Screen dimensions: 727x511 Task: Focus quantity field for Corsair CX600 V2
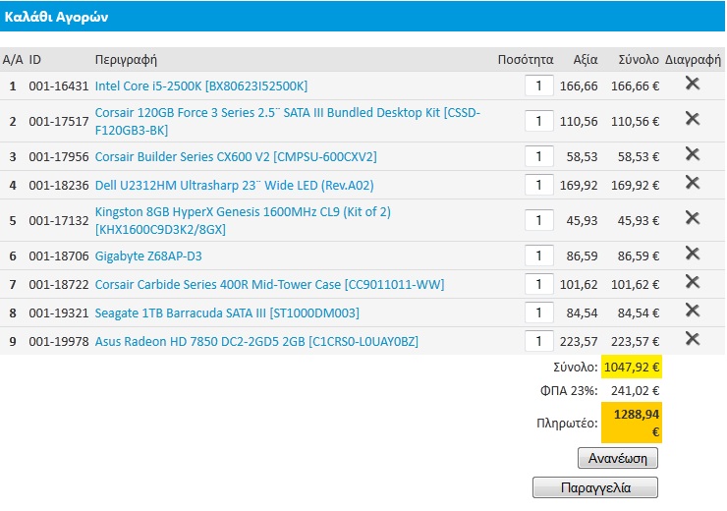538,156
